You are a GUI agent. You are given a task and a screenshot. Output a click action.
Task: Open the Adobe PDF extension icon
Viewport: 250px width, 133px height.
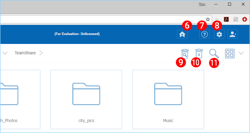(226, 20)
